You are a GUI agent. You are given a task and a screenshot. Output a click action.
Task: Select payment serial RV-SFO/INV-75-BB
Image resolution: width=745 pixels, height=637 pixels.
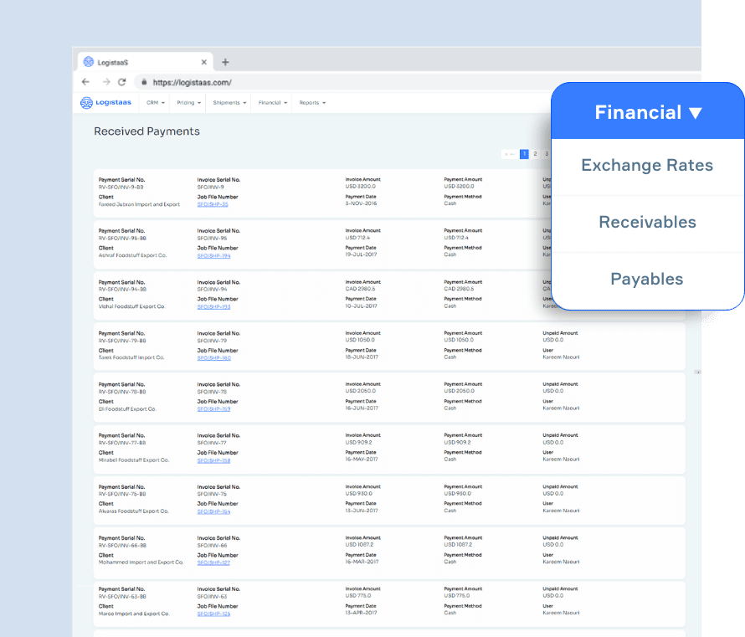point(122,494)
